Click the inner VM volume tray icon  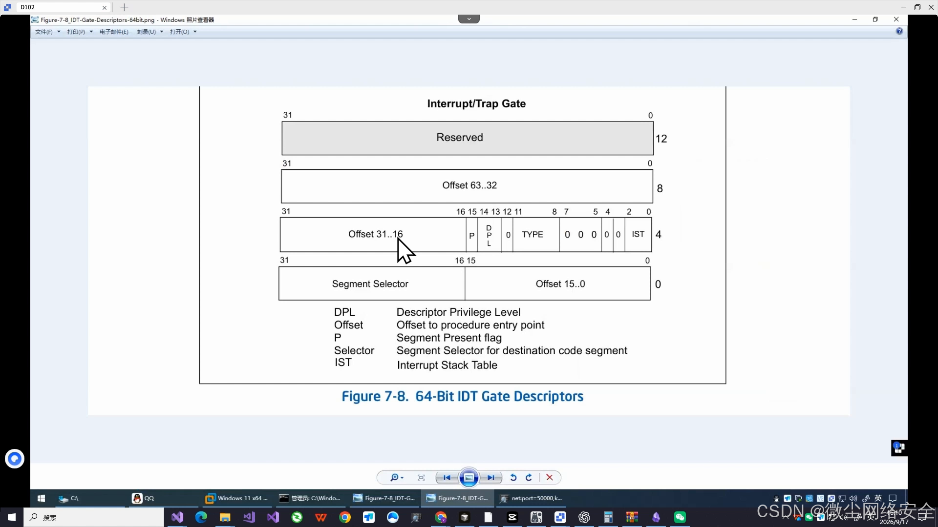853,498
